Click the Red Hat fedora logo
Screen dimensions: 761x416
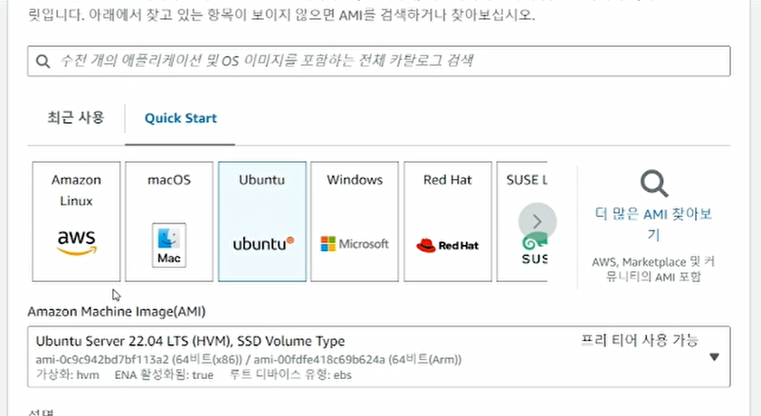pos(448,245)
